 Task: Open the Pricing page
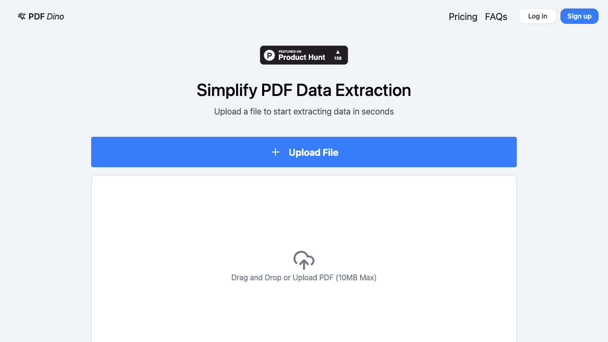click(463, 17)
